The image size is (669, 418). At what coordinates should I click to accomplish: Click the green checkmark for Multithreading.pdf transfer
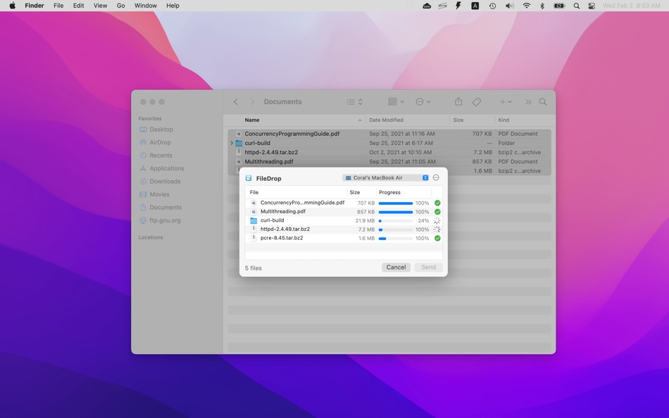[x=437, y=212]
